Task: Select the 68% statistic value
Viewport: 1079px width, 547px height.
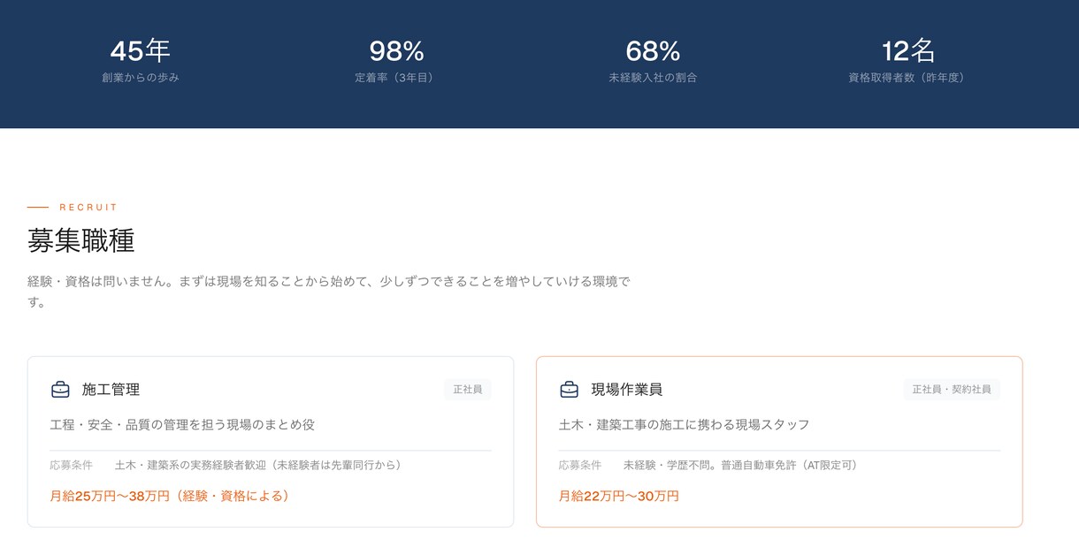Action: (x=653, y=50)
